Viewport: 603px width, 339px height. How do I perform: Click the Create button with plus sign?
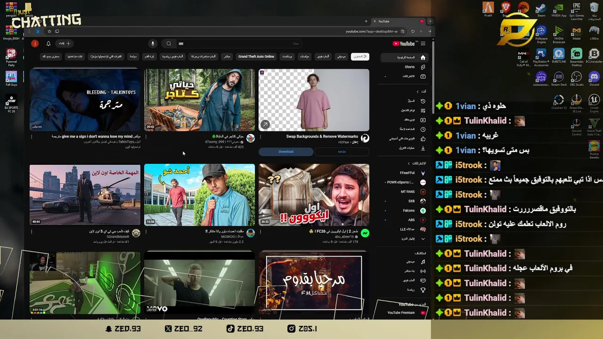(x=64, y=44)
